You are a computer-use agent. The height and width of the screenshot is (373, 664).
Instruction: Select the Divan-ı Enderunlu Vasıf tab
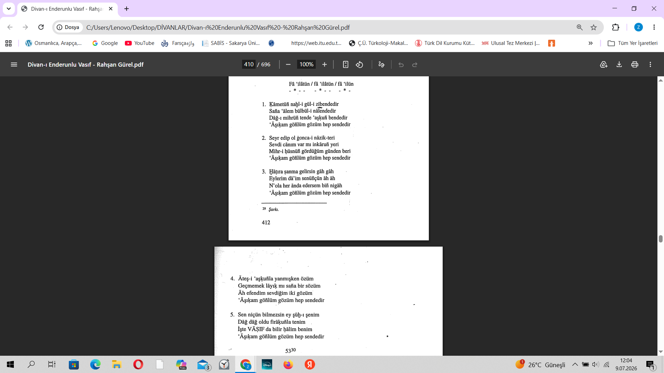pos(67,9)
